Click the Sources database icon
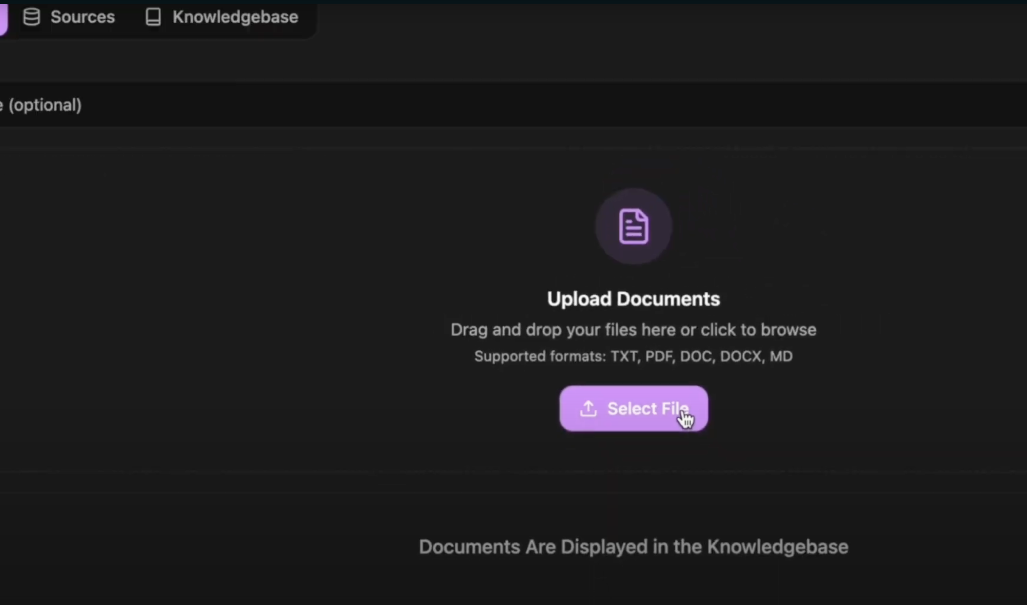The width and height of the screenshot is (1027, 605). tap(31, 17)
